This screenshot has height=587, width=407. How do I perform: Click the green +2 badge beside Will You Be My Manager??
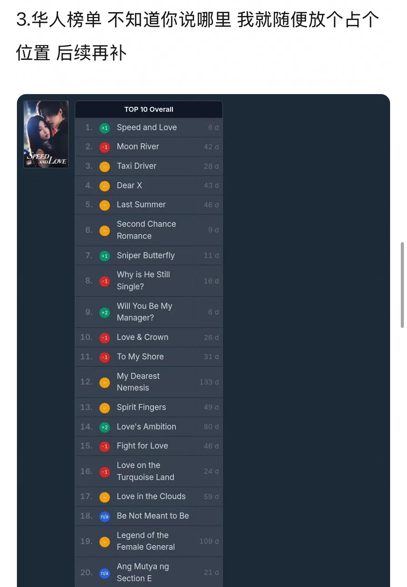tap(105, 313)
